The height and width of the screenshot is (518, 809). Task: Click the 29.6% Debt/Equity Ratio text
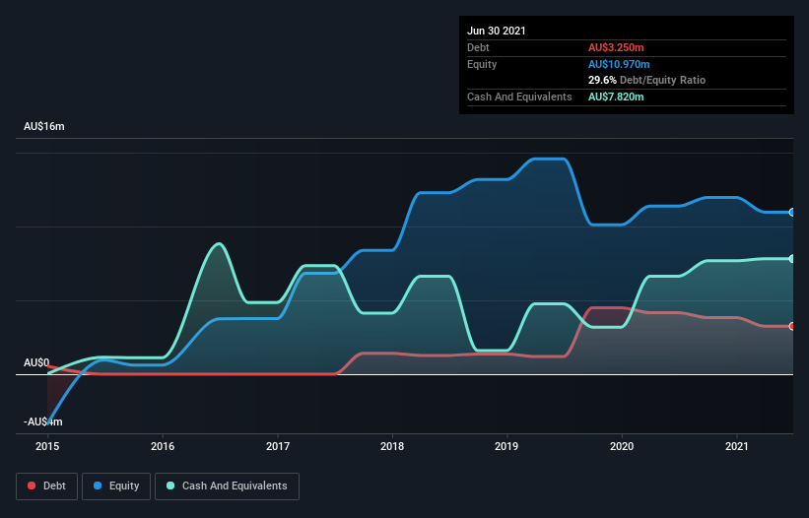click(647, 80)
